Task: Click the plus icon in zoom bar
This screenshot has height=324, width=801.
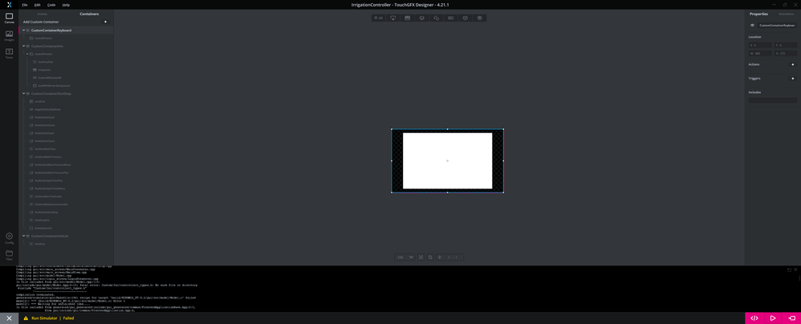Action: (439, 257)
